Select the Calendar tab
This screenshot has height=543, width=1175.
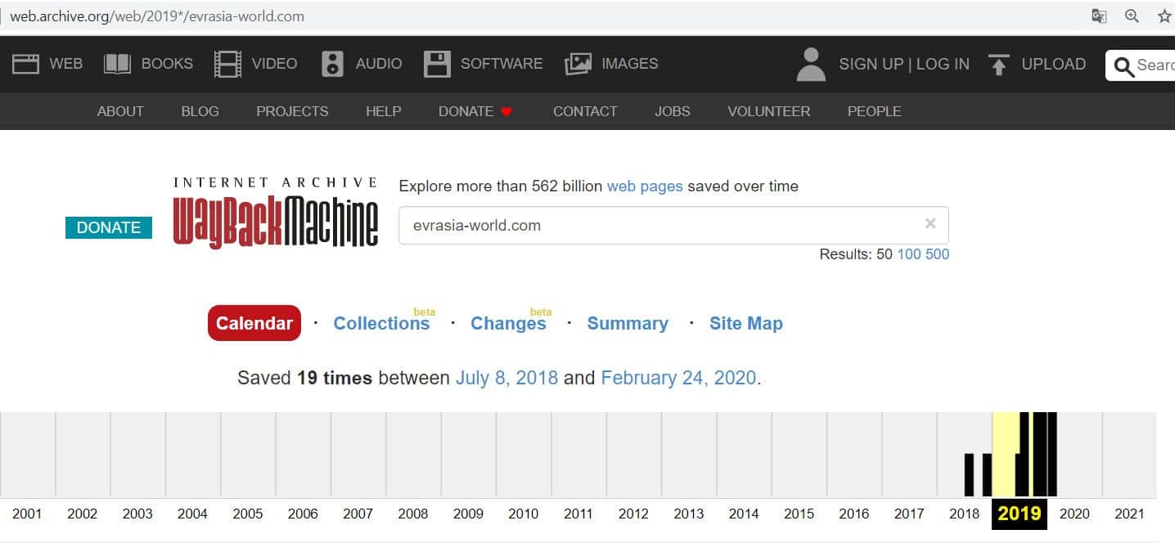pyautogui.click(x=254, y=323)
